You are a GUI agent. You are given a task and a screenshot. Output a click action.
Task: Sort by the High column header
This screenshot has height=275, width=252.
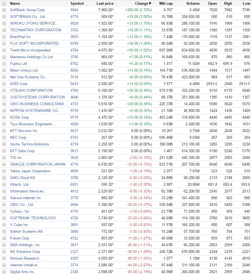[x=228, y=4]
